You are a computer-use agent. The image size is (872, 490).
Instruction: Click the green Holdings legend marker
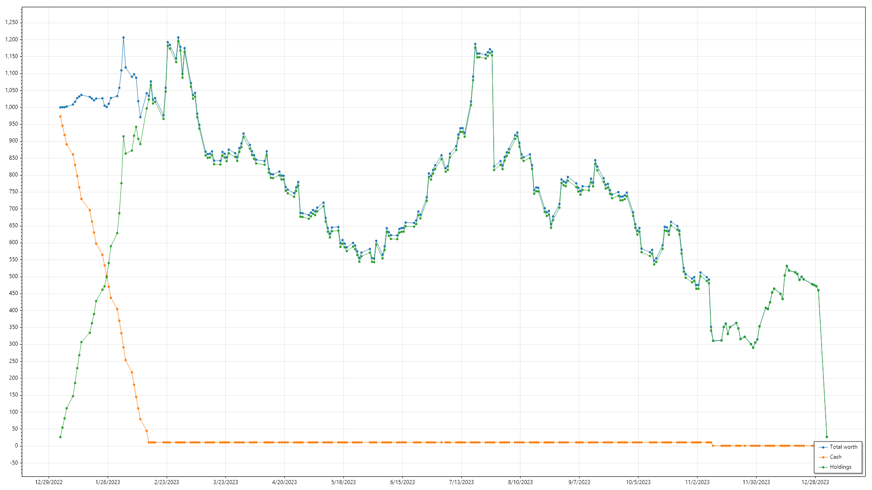(x=823, y=467)
